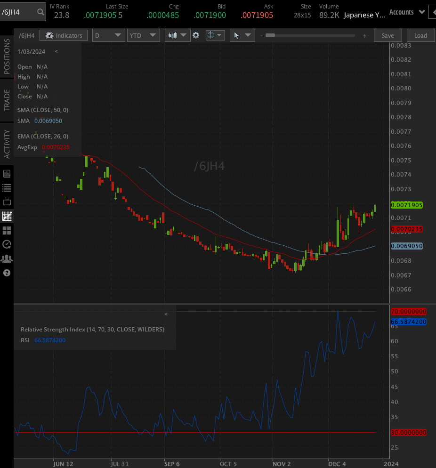Expand the D aggregation period dropdown
Viewport: 436px width, 468px height.
pos(109,35)
